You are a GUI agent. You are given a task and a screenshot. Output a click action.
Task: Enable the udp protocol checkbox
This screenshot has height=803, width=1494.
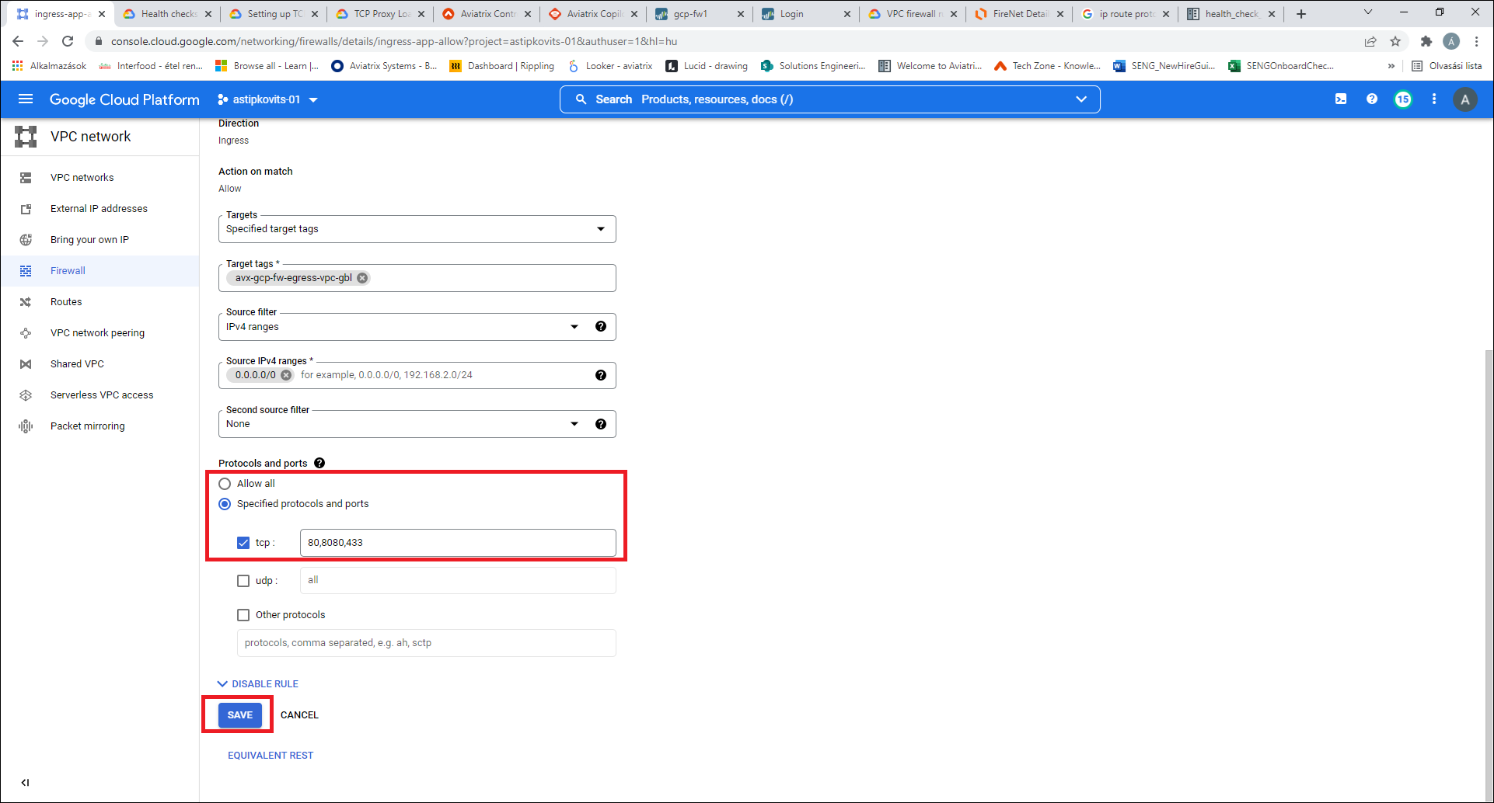pyautogui.click(x=243, y=580)
